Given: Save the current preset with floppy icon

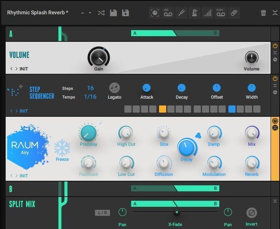Looking at the screenshot, I should point(113,13).
